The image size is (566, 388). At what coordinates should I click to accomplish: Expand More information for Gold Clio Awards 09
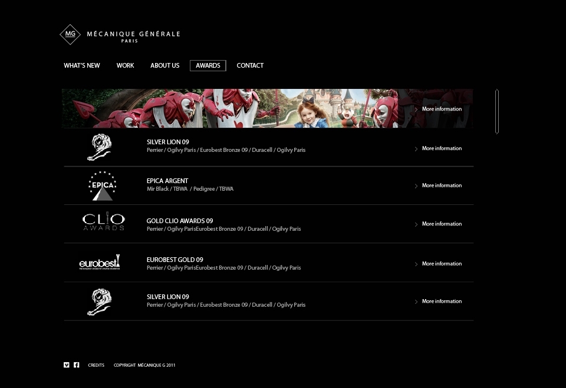click(x=438, y=224)
